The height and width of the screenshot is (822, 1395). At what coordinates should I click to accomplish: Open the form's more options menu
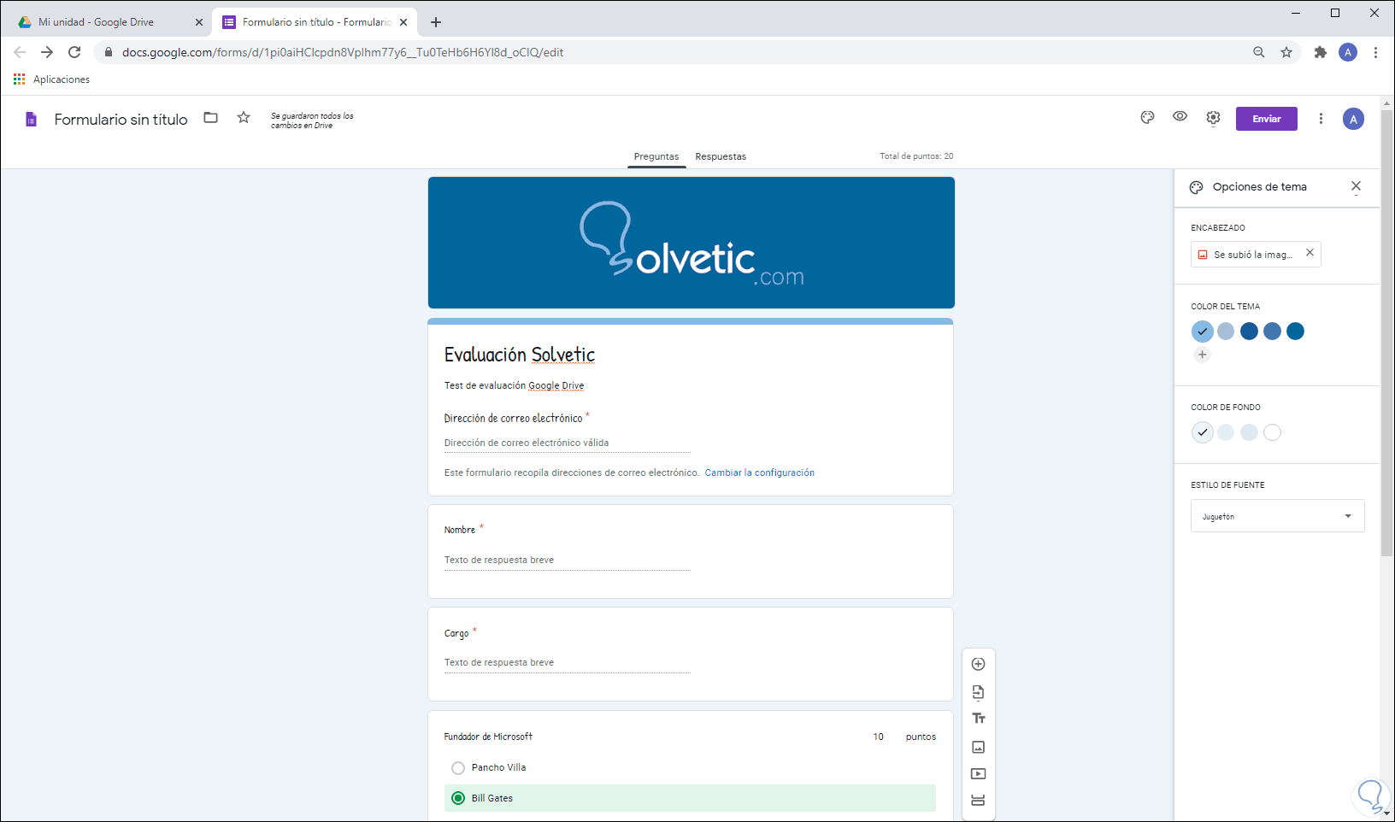click(x=1321, y=119)
